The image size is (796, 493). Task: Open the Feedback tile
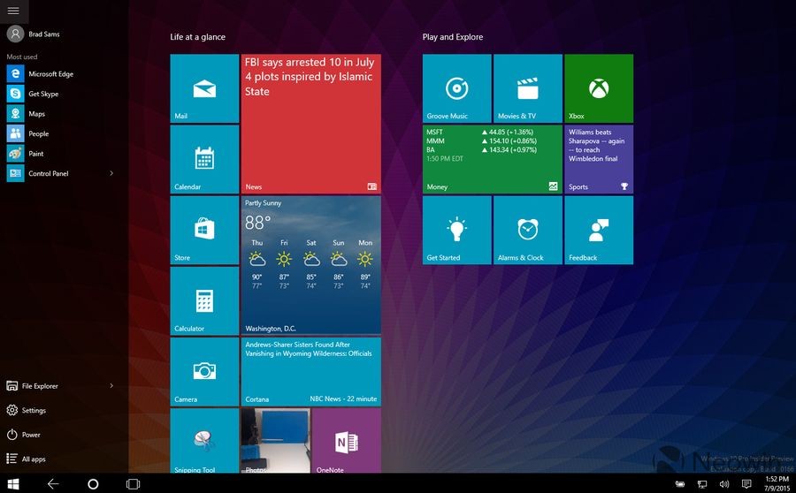599,231
